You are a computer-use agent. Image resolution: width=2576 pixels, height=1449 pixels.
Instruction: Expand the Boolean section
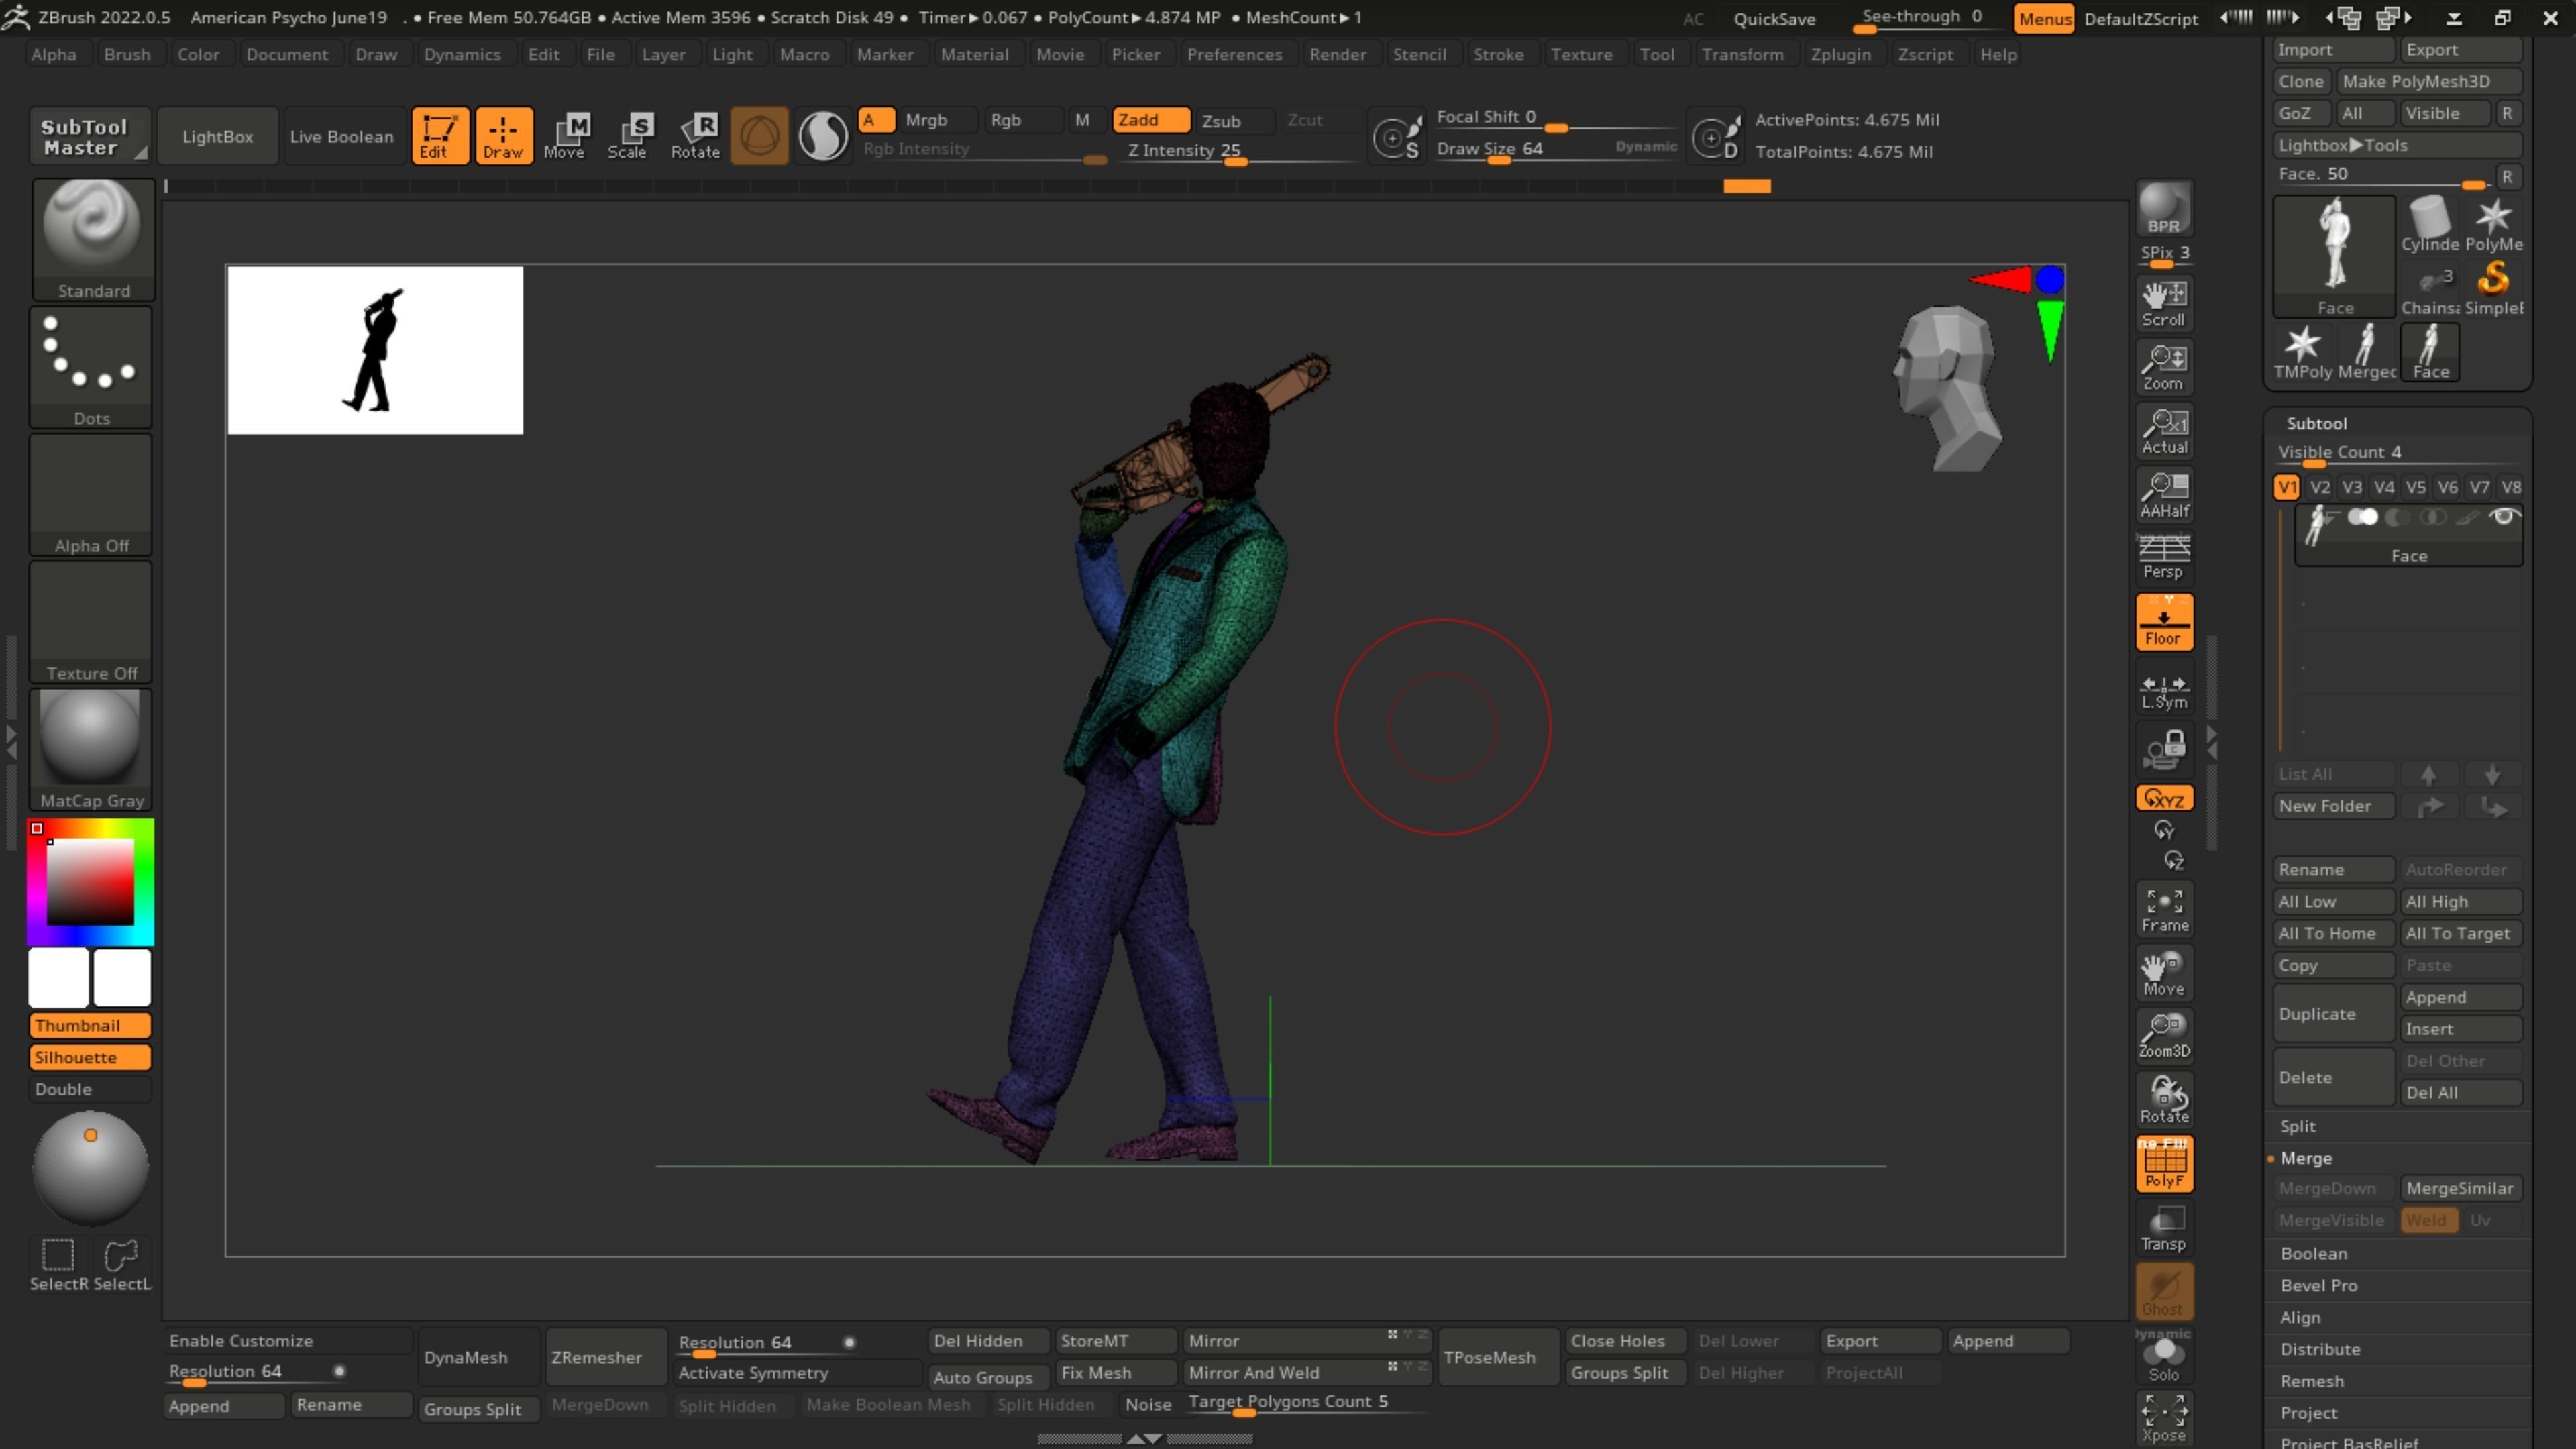2313,1253
